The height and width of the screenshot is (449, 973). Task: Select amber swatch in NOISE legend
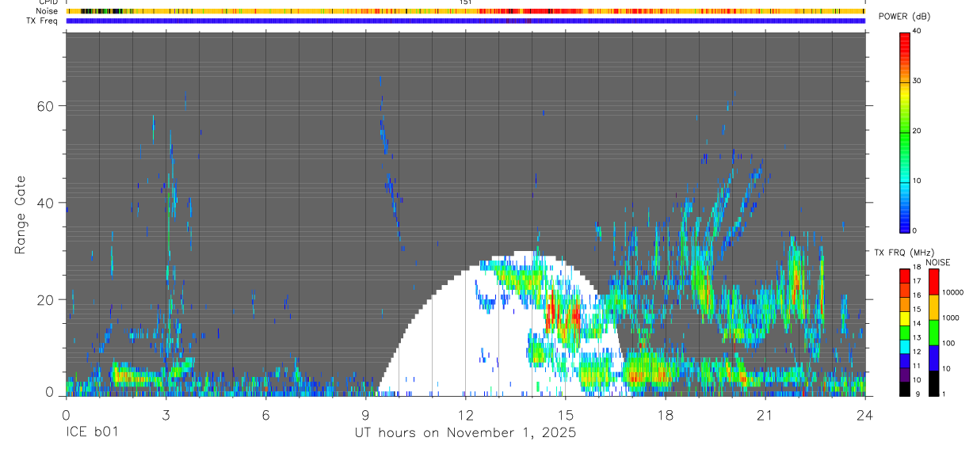point(934,307)
